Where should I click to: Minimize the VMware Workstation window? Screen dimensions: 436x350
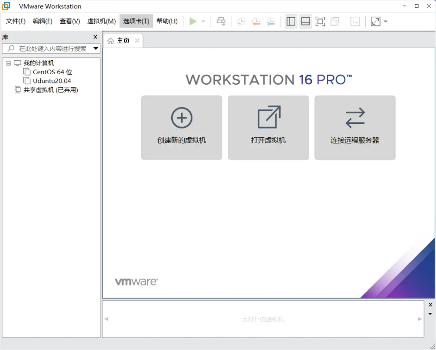click(x=405, y=6)
